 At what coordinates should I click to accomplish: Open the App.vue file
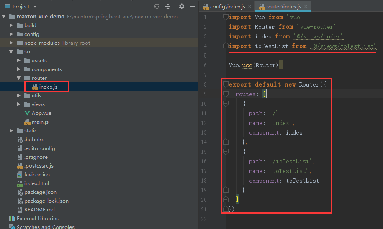tap(41, 113)
